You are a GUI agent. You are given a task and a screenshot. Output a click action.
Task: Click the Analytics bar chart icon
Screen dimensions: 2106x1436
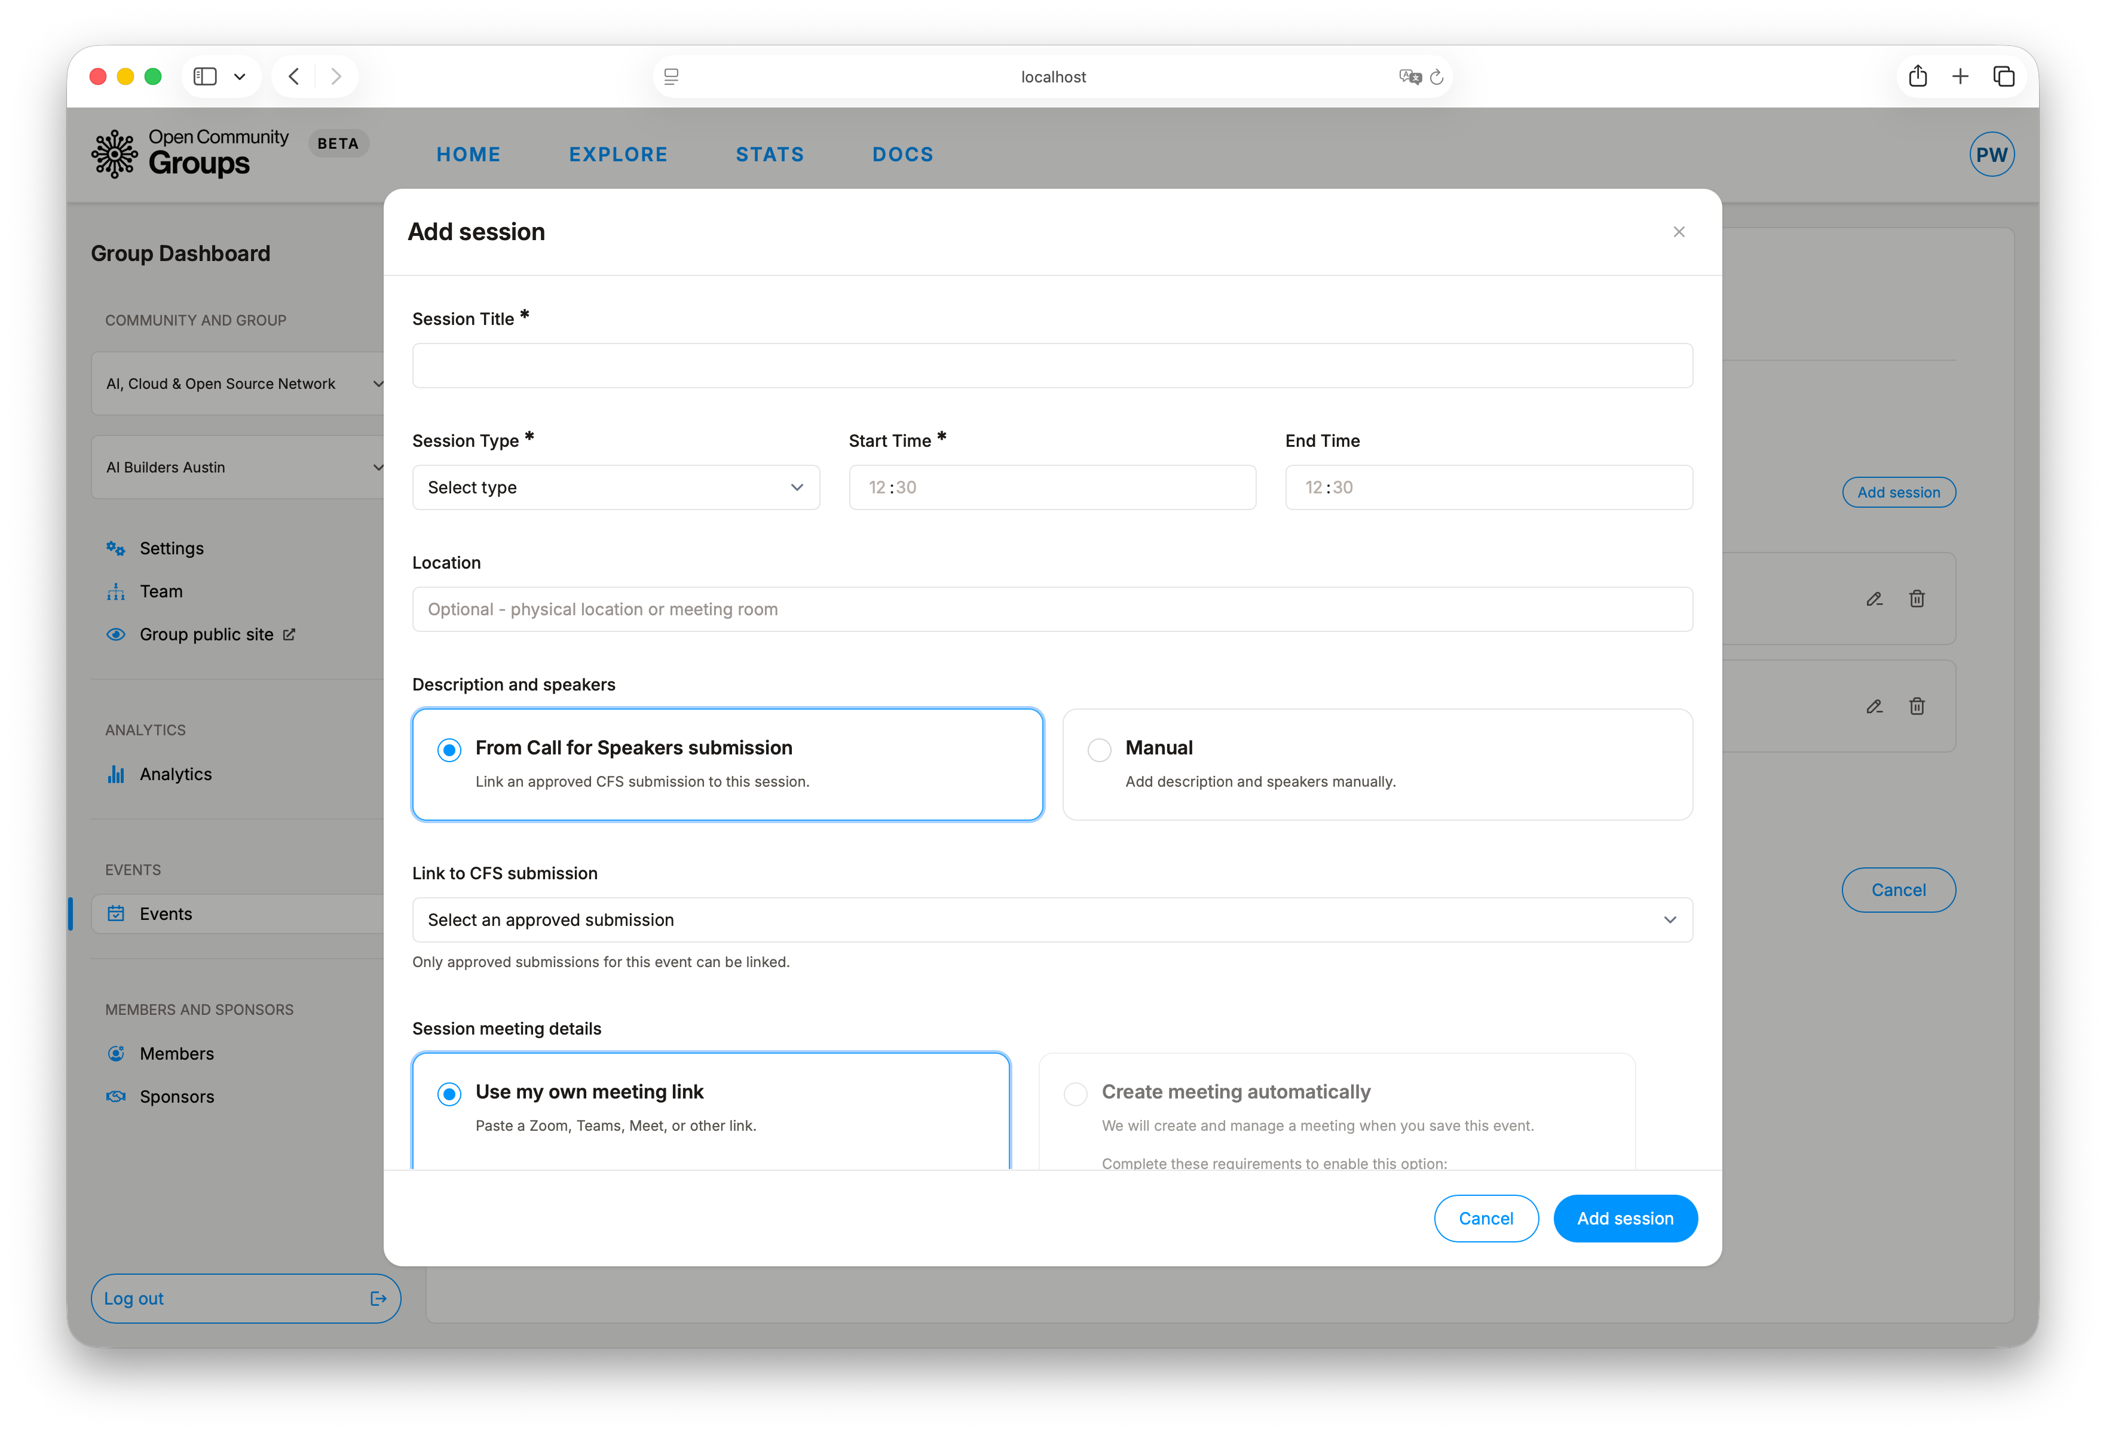click(x=115, y=774)
